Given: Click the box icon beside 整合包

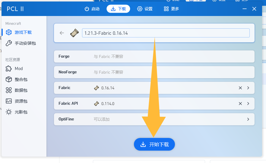Looking at the screenshot, I should pyautogui.click(x=9, y=79).
